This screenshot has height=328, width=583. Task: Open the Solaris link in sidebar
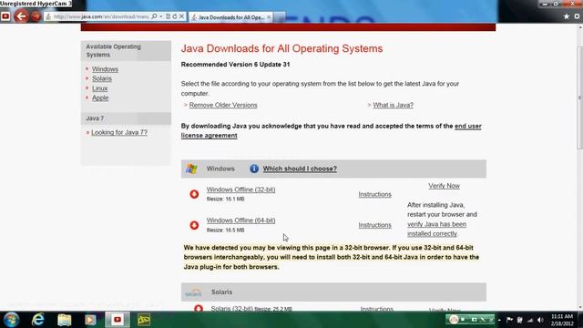coord(102,79)
